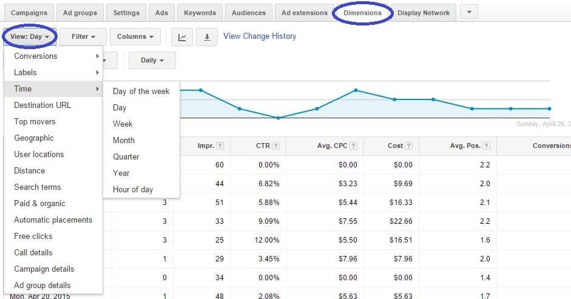Choose Distance view option
571x299 pixels.
pos(53,171)
